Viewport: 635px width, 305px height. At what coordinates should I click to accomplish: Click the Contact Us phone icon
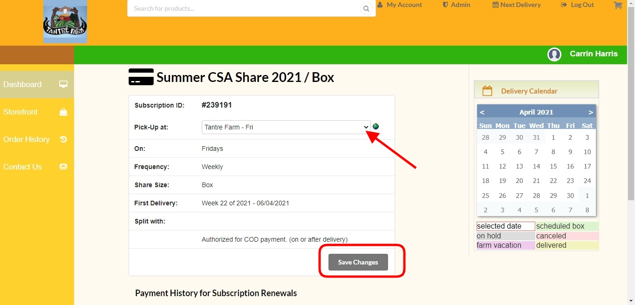tap(63, 167)
